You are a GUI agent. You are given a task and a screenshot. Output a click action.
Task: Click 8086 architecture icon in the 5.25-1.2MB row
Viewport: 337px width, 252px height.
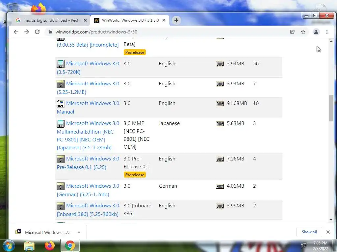click(220, 84)
